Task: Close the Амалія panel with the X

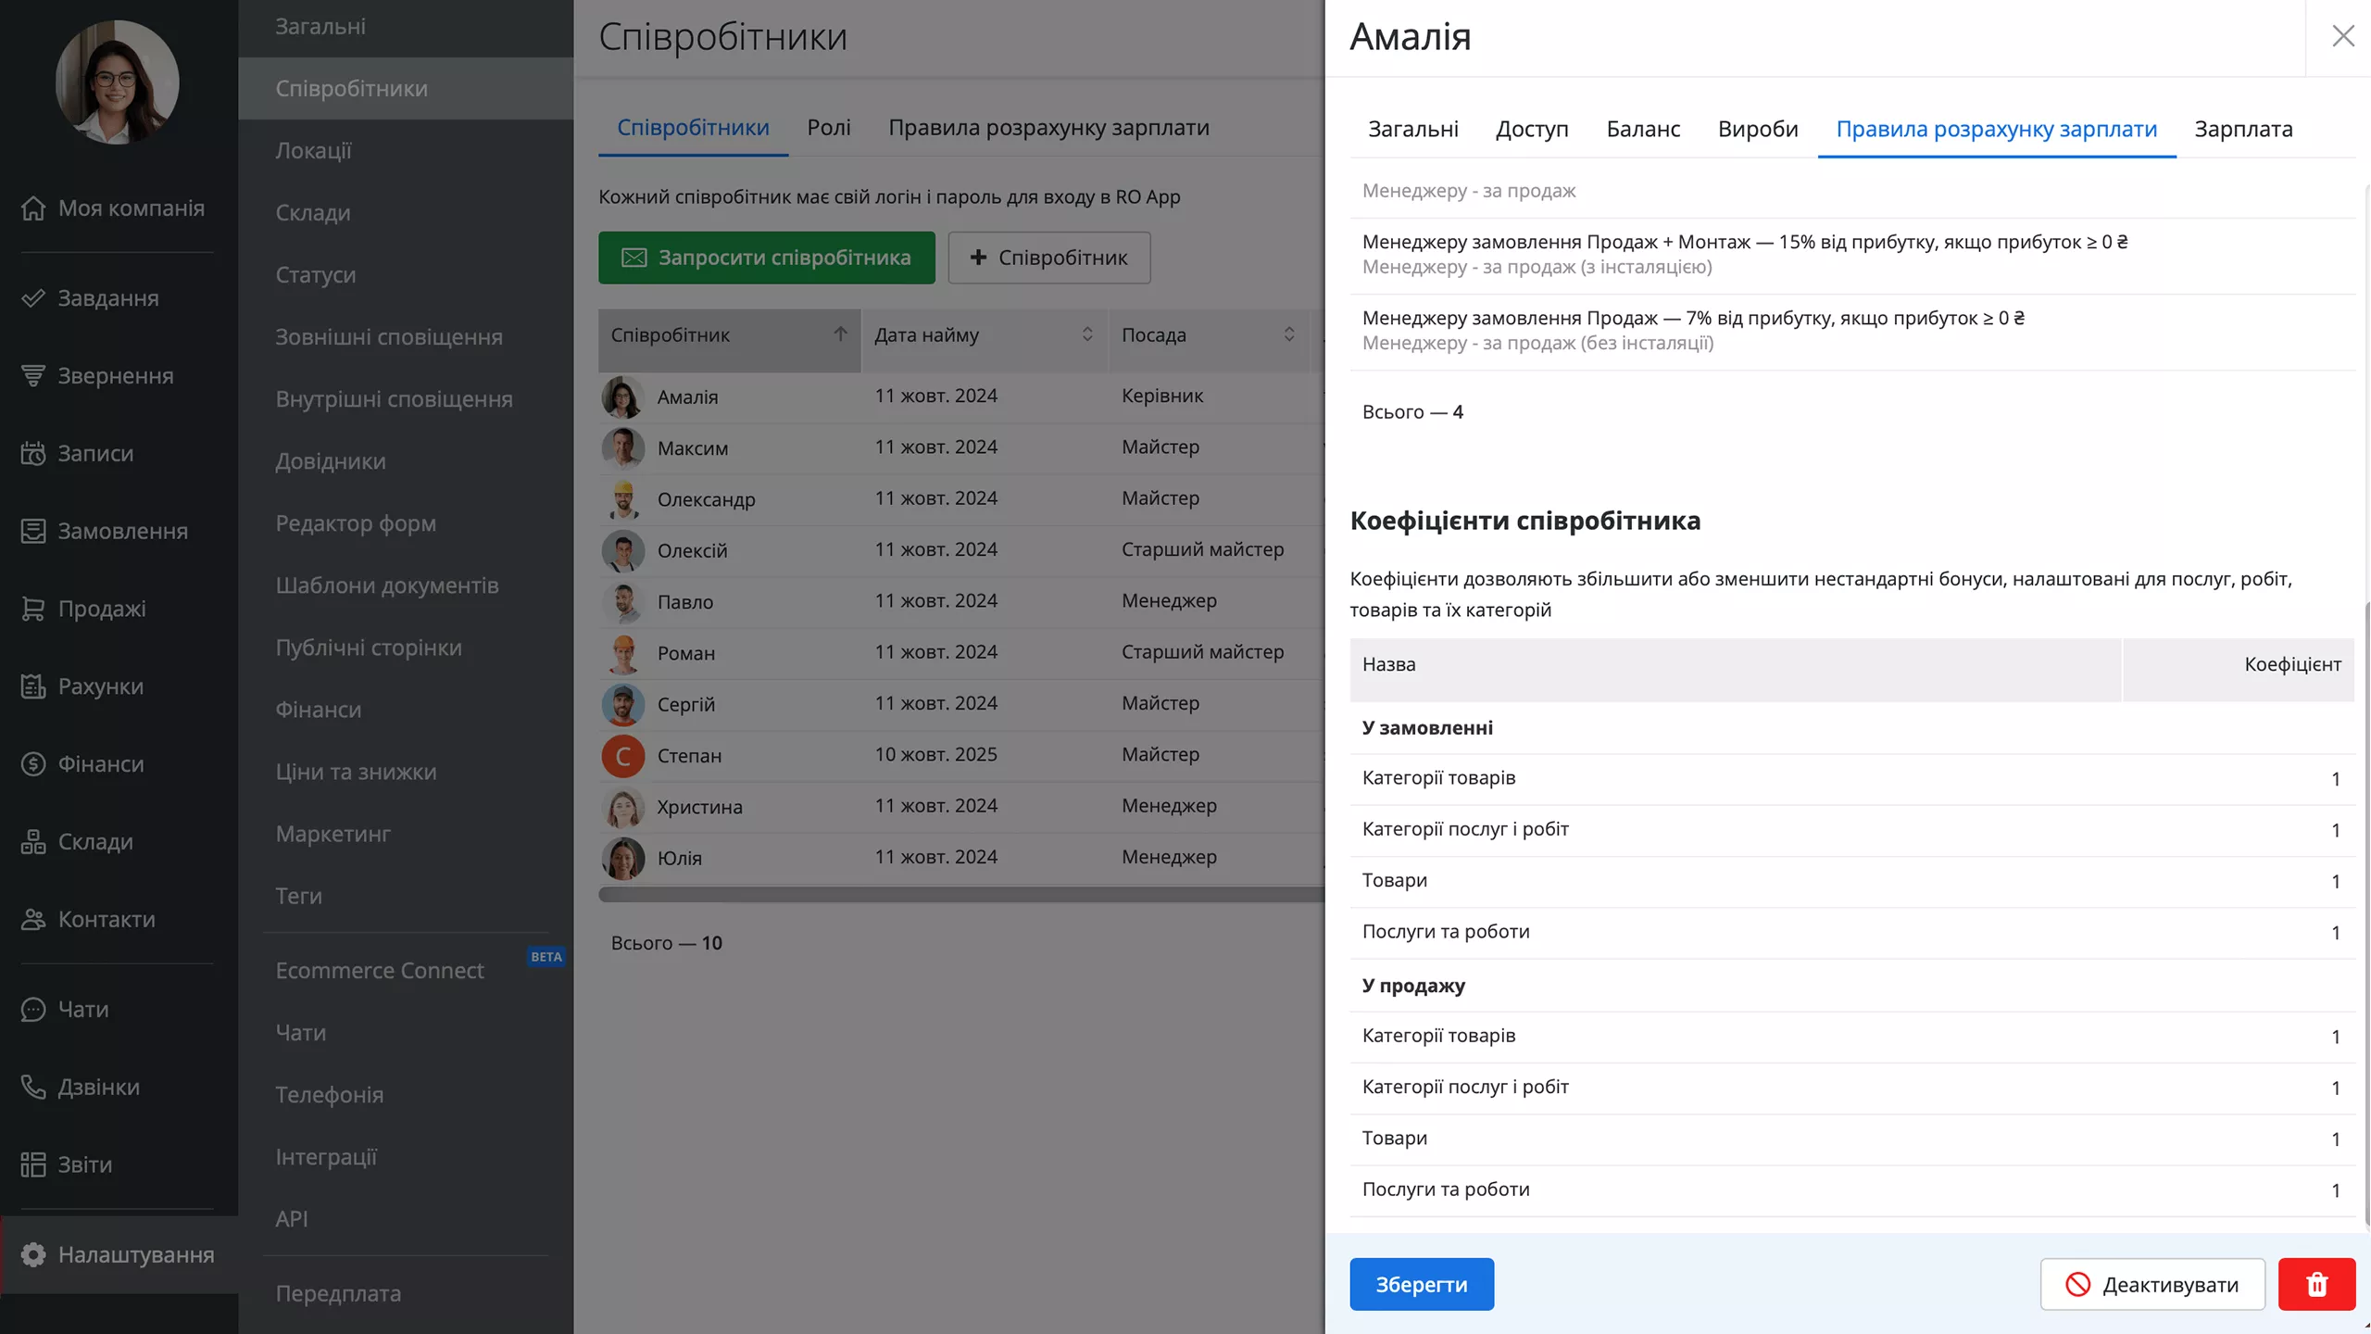Action: 2343,36
